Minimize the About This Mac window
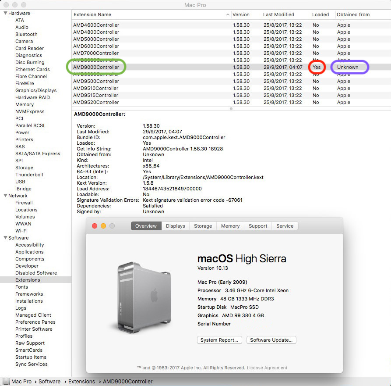Image resolution: width=391 pixels, height=386 pixels. tap(103, 226)
